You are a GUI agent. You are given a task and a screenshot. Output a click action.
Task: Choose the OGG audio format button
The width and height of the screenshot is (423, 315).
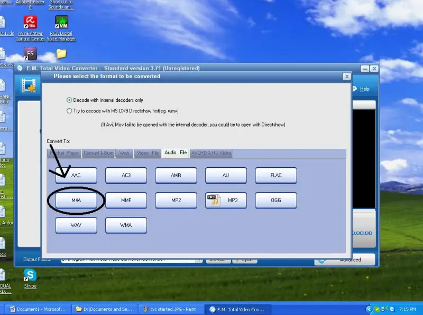(276, 201)
